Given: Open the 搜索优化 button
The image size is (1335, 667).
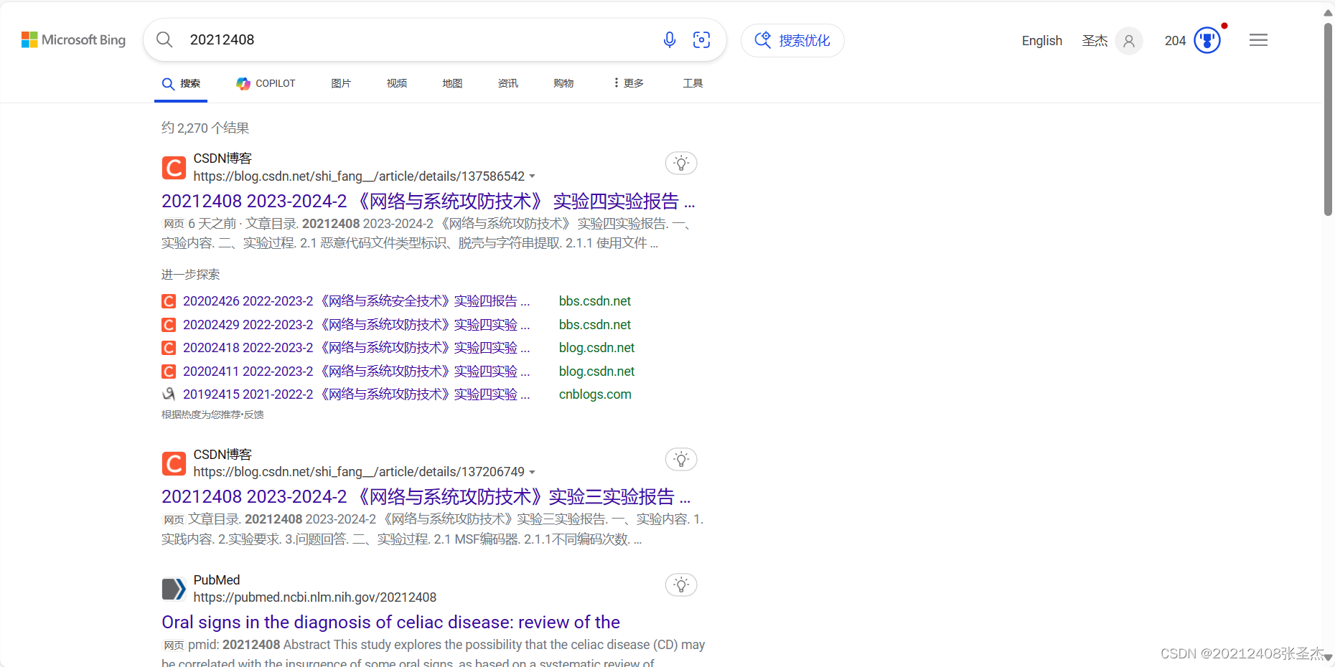Looking at the screenshot, I should pyautogui.click(x=792, y=40).
